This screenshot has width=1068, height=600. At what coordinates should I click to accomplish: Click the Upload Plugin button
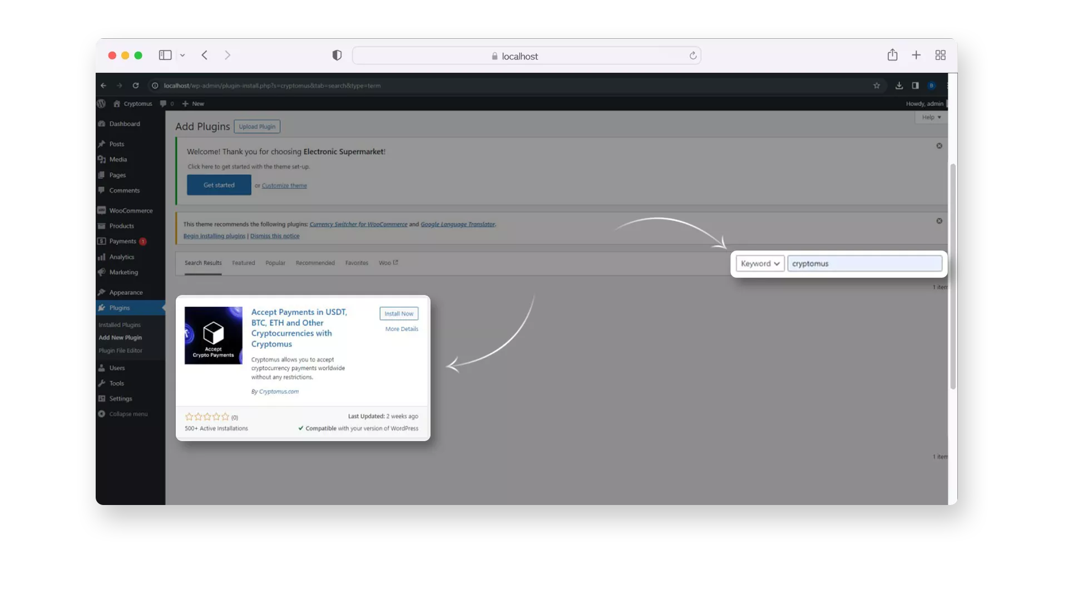257,127
